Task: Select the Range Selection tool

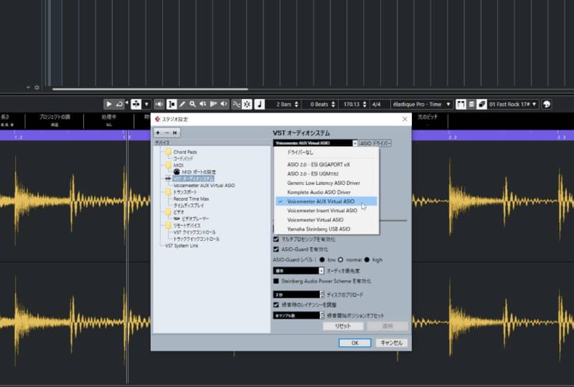Action: [x=171, y=104]
